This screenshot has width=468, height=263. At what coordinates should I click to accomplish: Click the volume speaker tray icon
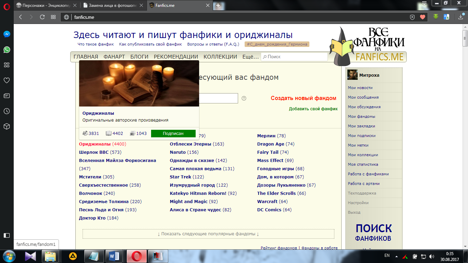[432, 256]
